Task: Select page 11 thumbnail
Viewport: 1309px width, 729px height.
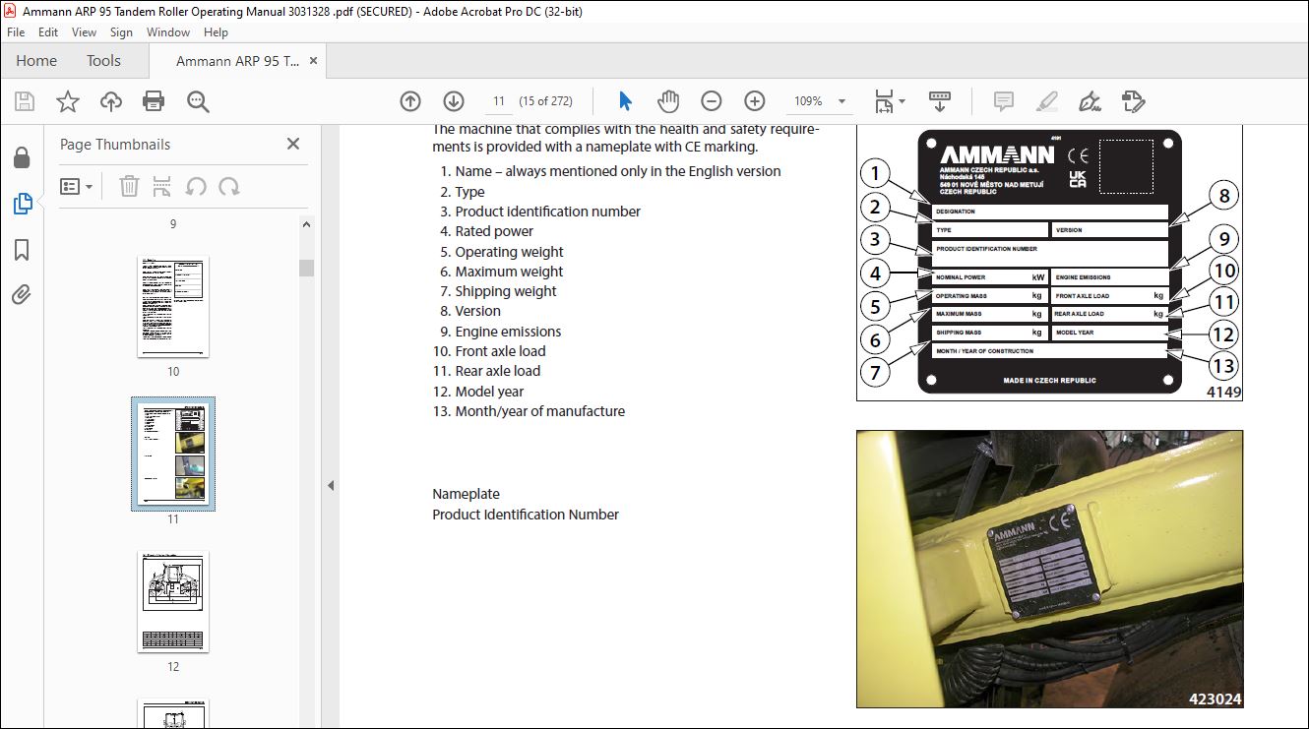Action: 173,454
